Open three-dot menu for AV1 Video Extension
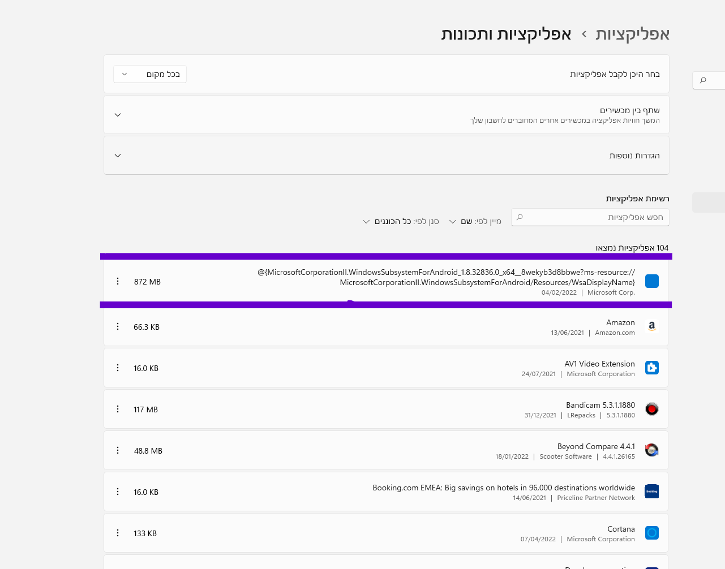The height and width of the screenshot is (569, 725). coord(118,368)
